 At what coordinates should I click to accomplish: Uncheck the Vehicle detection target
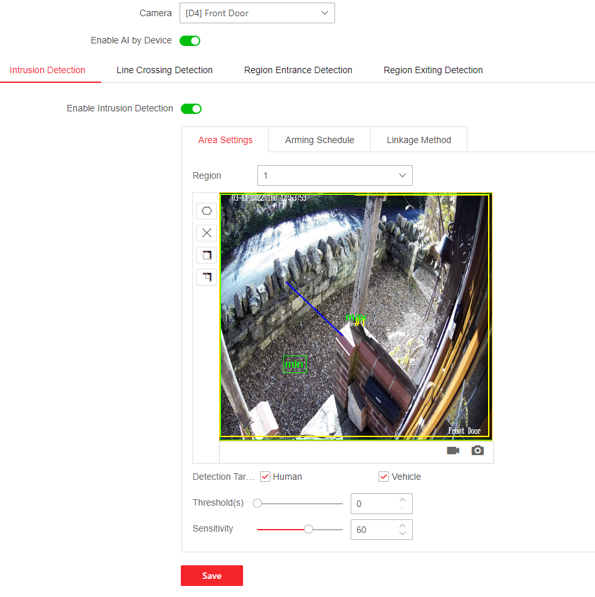click(384, 477)
